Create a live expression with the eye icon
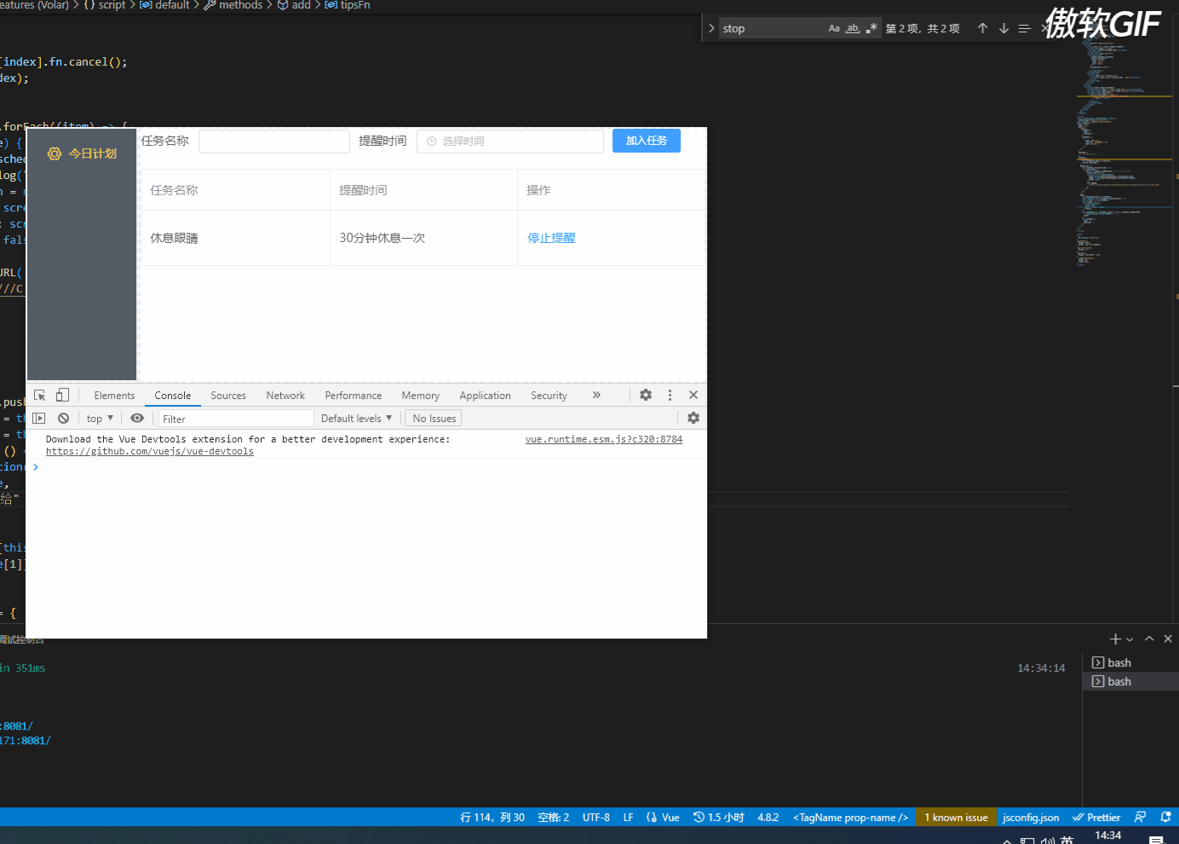Viewport: 1179px width, 844px height. [137, 419]
